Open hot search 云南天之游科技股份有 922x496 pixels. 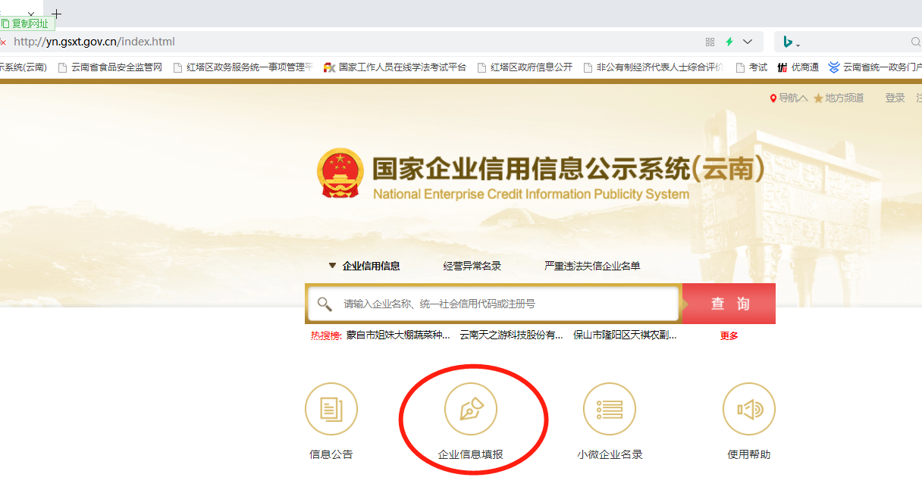pyautogui.click(x=511, y=335)
